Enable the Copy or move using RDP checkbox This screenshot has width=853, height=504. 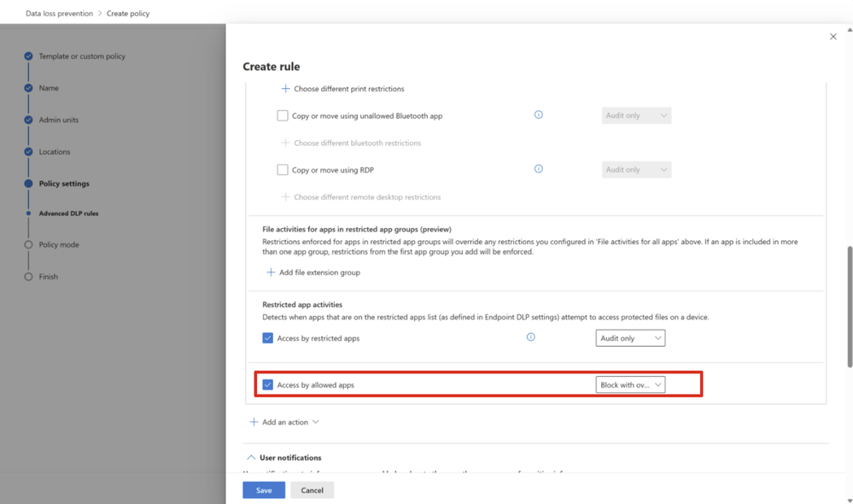(283, 170)
